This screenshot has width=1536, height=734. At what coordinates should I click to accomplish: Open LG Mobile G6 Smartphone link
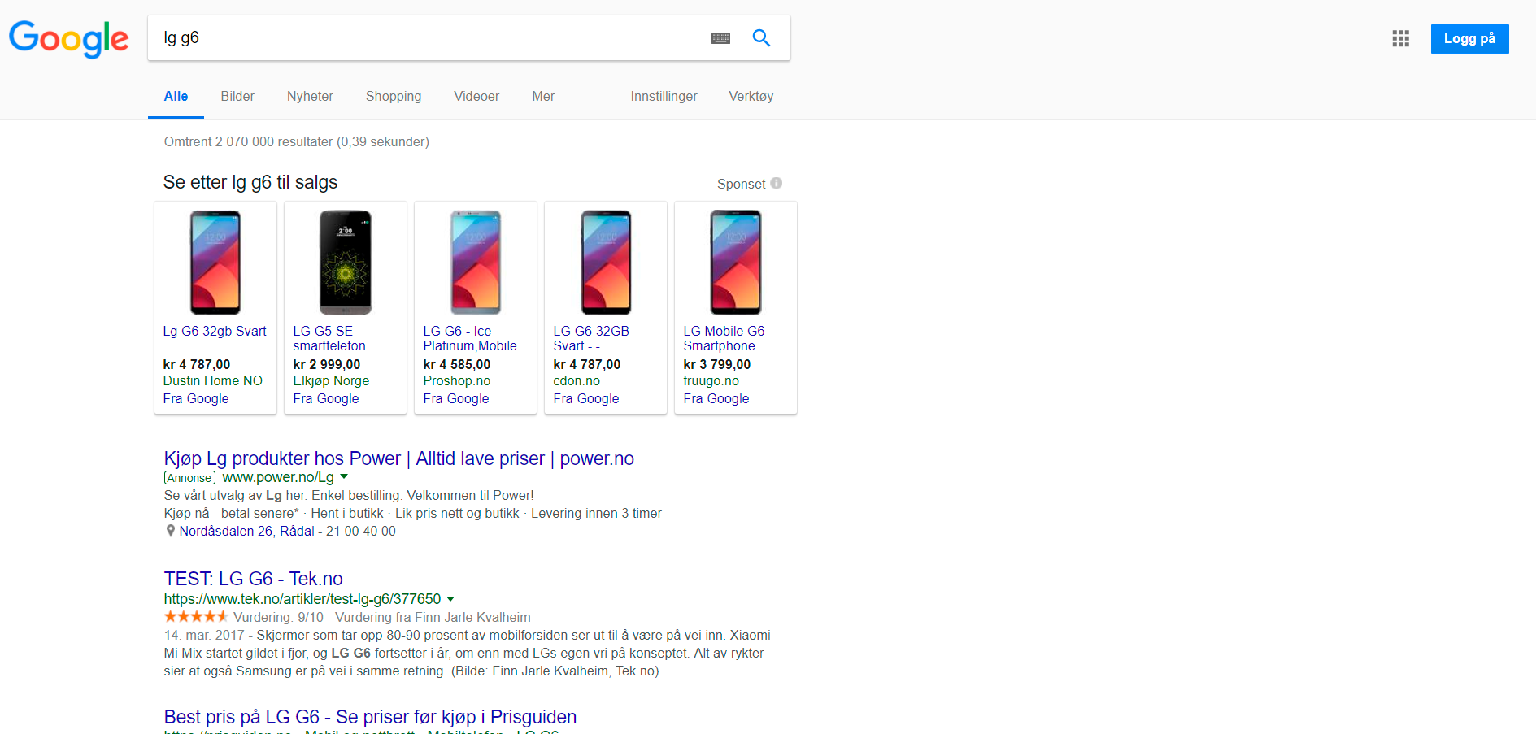click(724, 338)
